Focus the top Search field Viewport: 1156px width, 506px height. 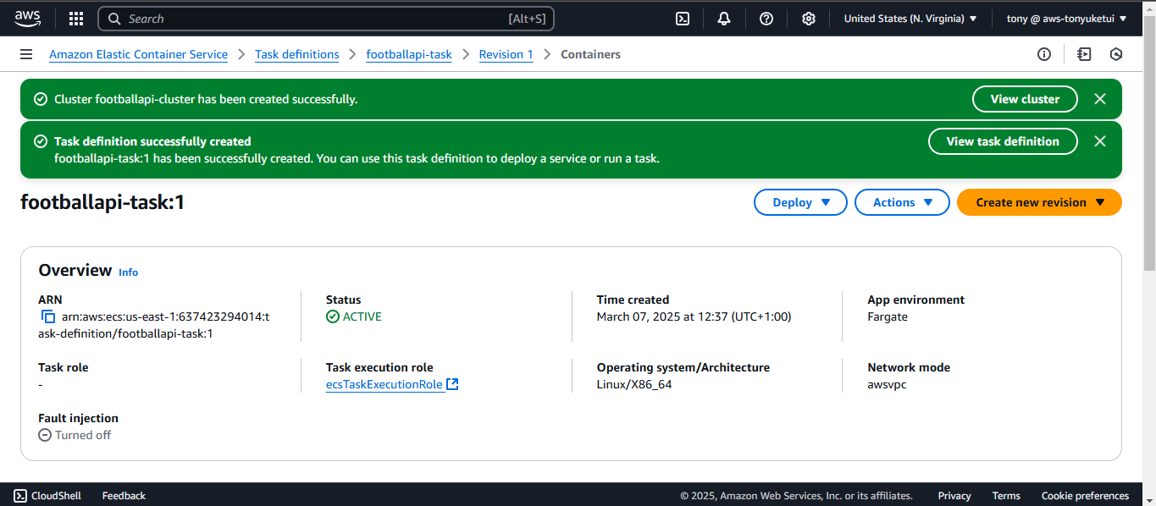(325, 19)
